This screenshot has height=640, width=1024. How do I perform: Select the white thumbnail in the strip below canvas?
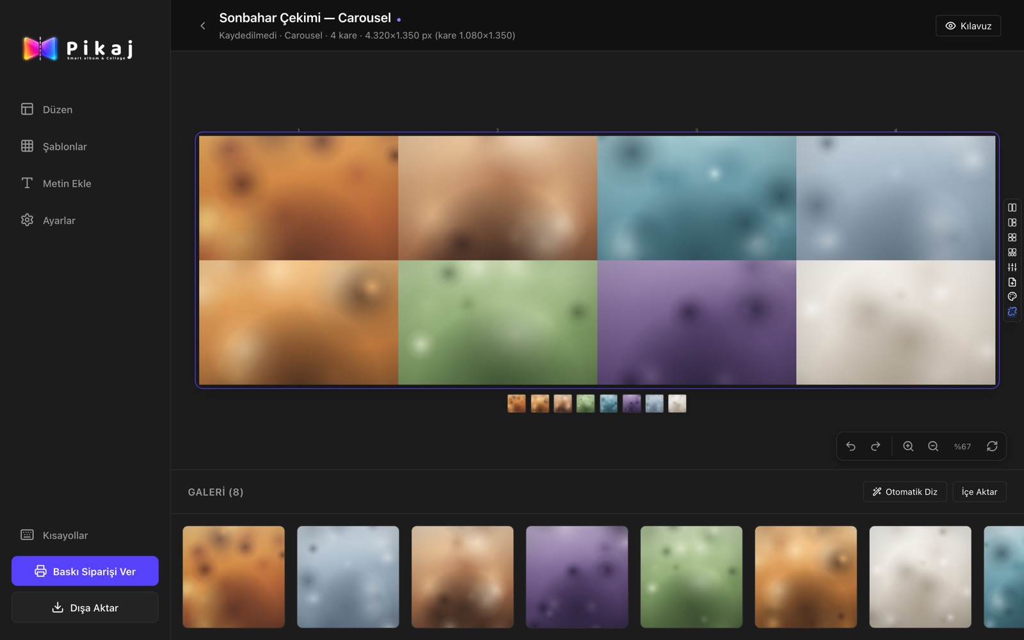tap(677, 403)
